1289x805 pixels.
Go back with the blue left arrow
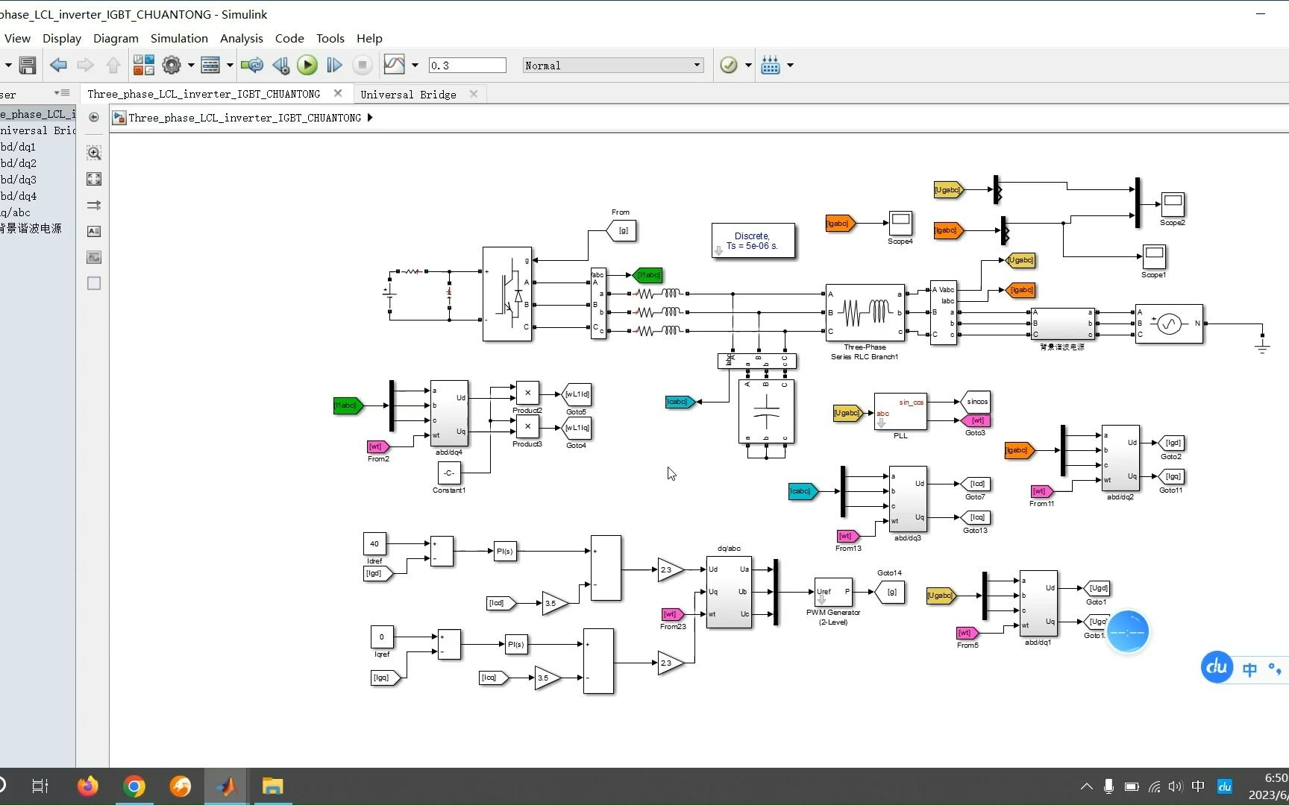point(58,66)
